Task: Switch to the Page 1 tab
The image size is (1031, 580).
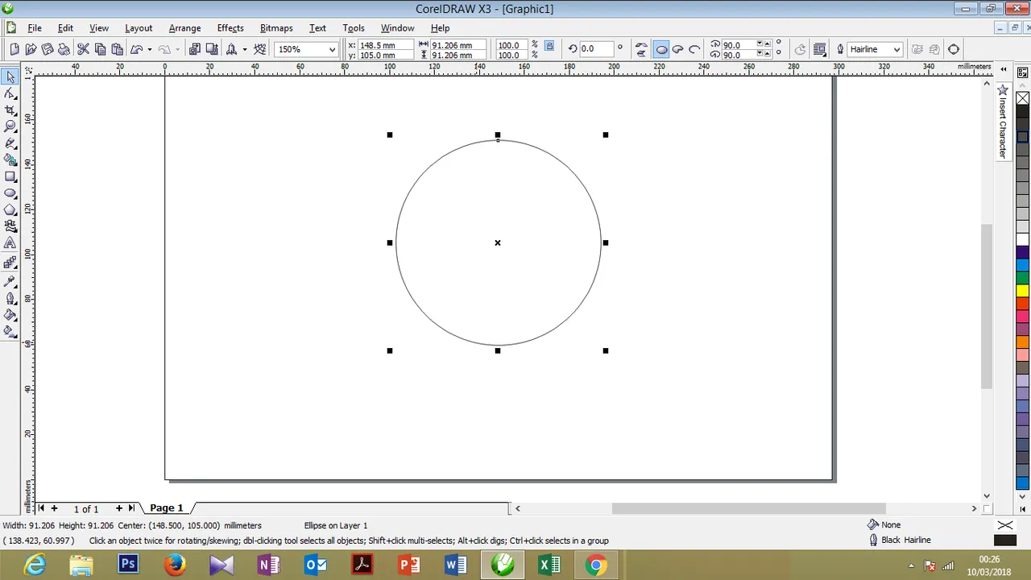Action: (x=167, y=508)
